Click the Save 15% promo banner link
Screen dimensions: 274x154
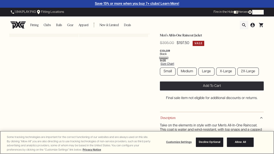click(137, 3)
